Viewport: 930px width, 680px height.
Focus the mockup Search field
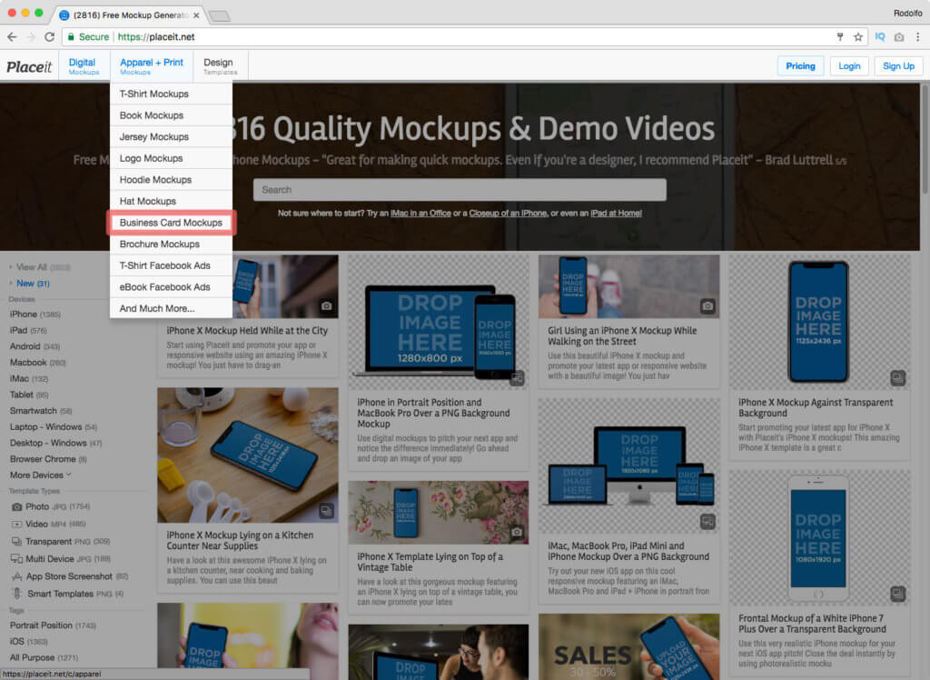(460, 190)
